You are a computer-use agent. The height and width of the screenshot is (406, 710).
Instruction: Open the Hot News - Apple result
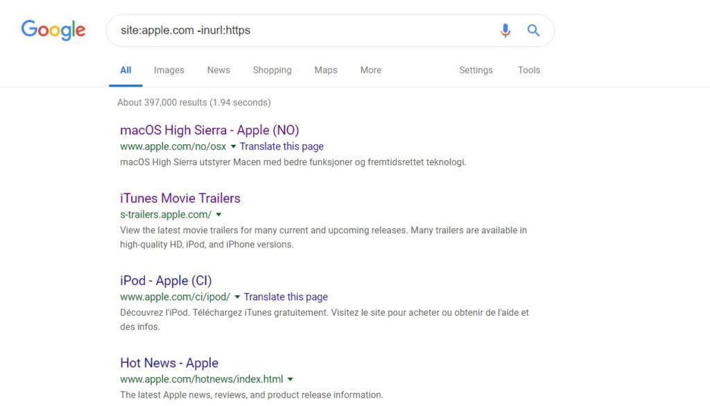169,363
